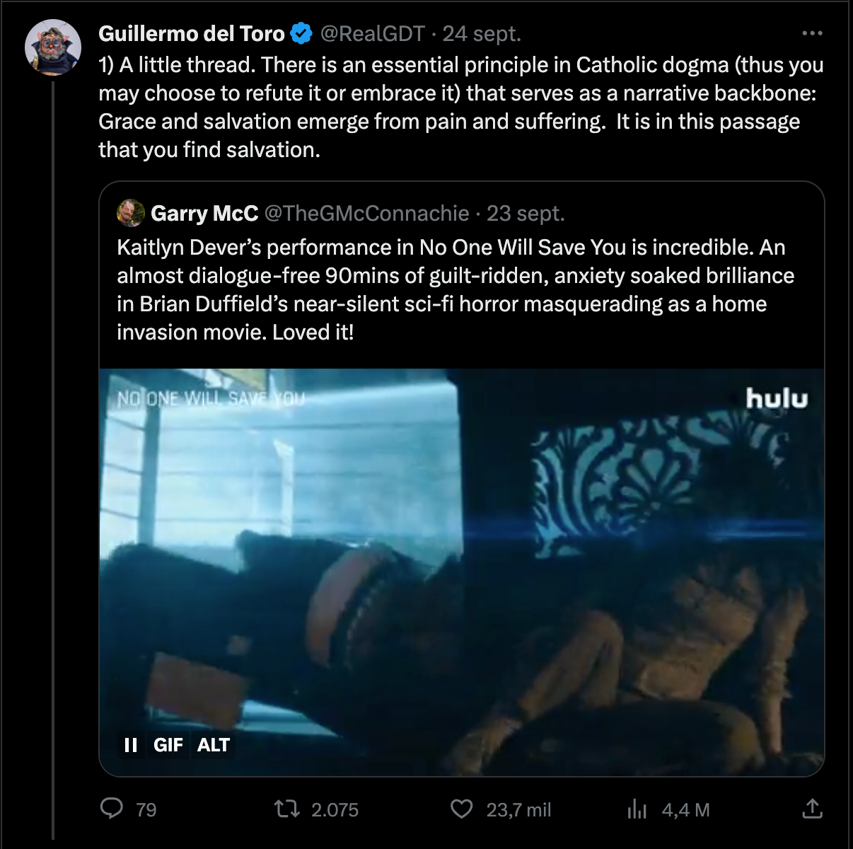Open the 24 sept. timestamp link
The height and width of the screenshot is (849, 853).
pyautogui.click(x=482, y=33)
